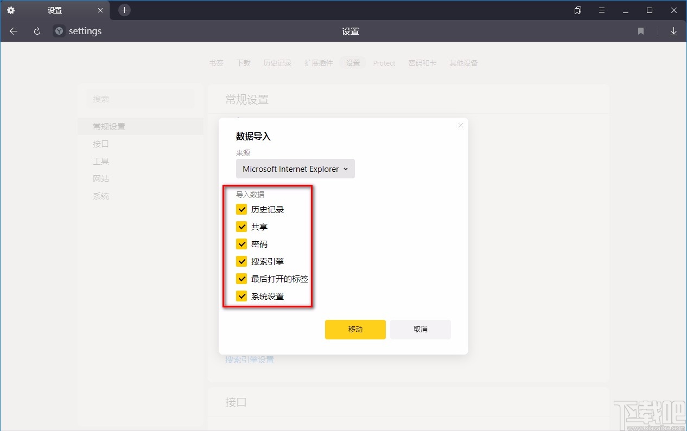The height and width of the screenshot is (431, 687).
Task: Open the 搜索引擎设置 link
Action: (x=249, y=359)
